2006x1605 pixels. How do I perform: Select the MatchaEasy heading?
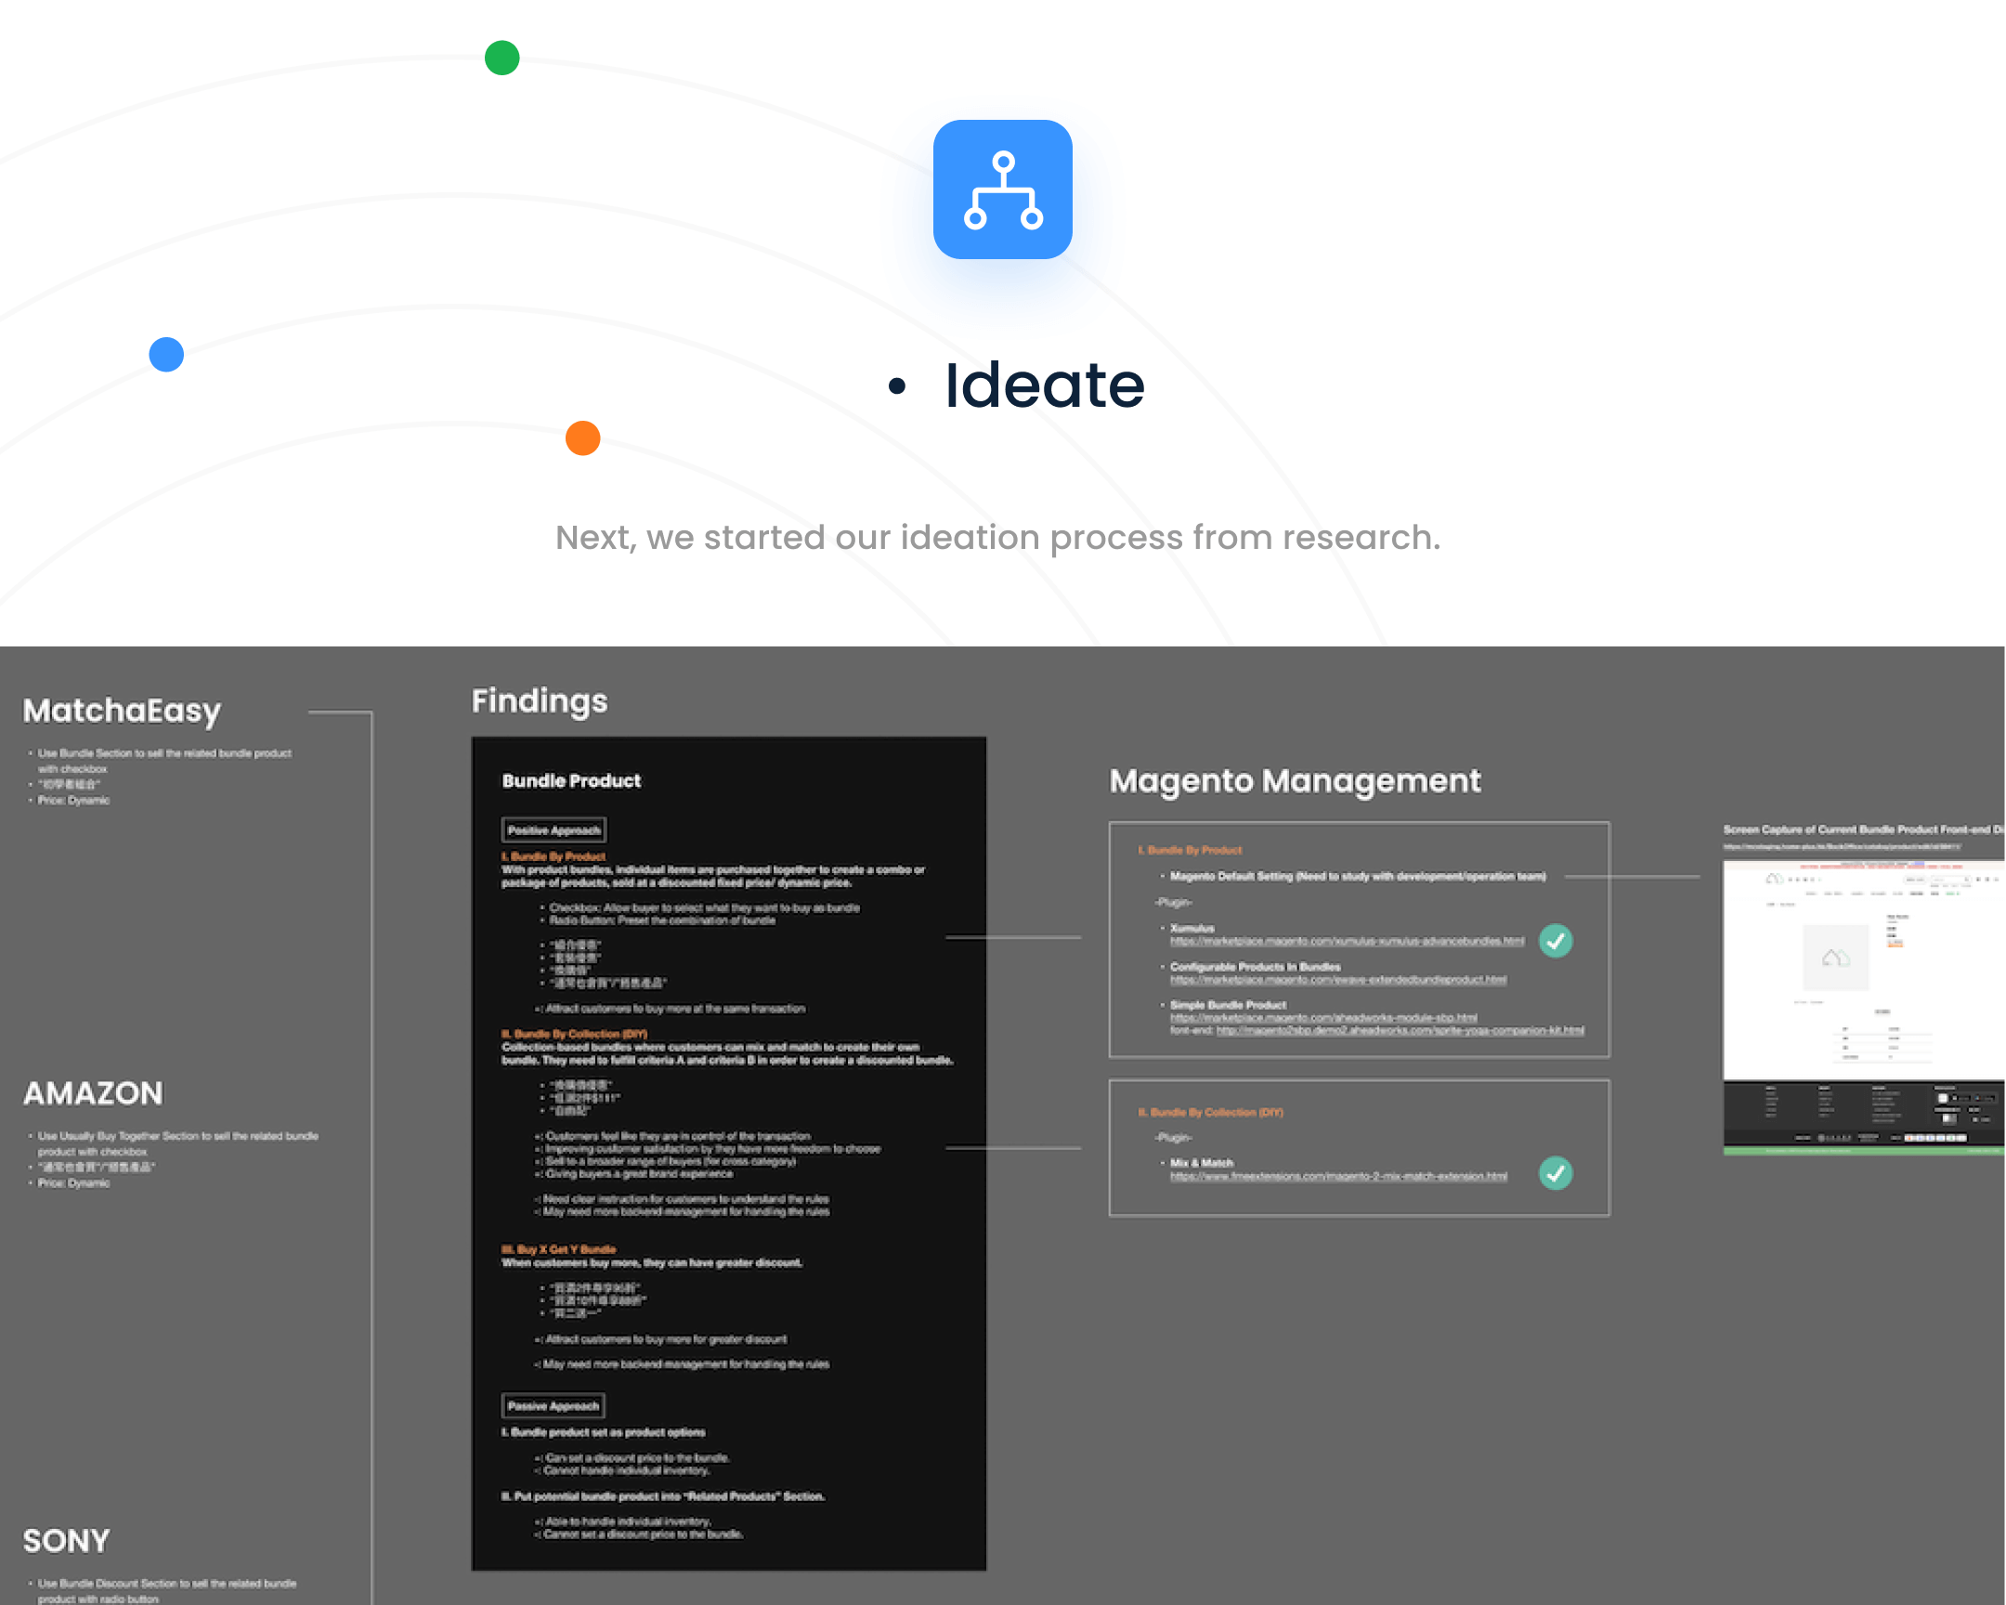point(122,711)
